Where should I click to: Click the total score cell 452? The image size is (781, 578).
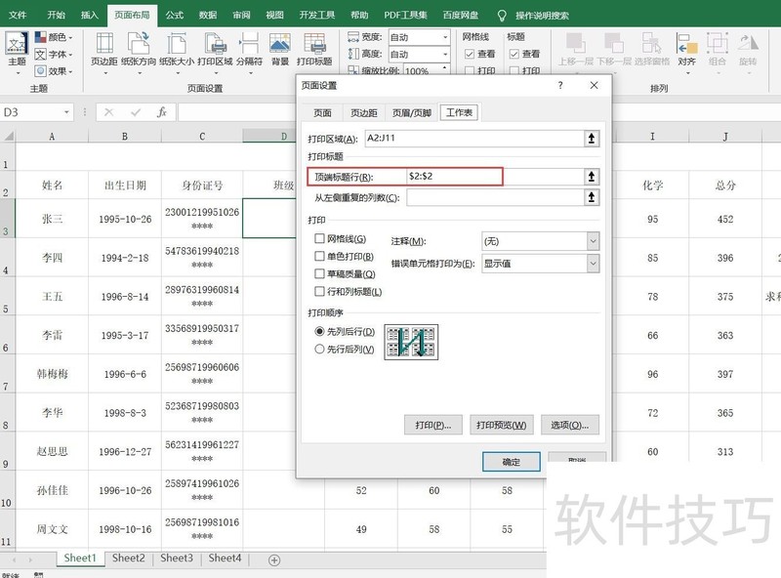725,219
